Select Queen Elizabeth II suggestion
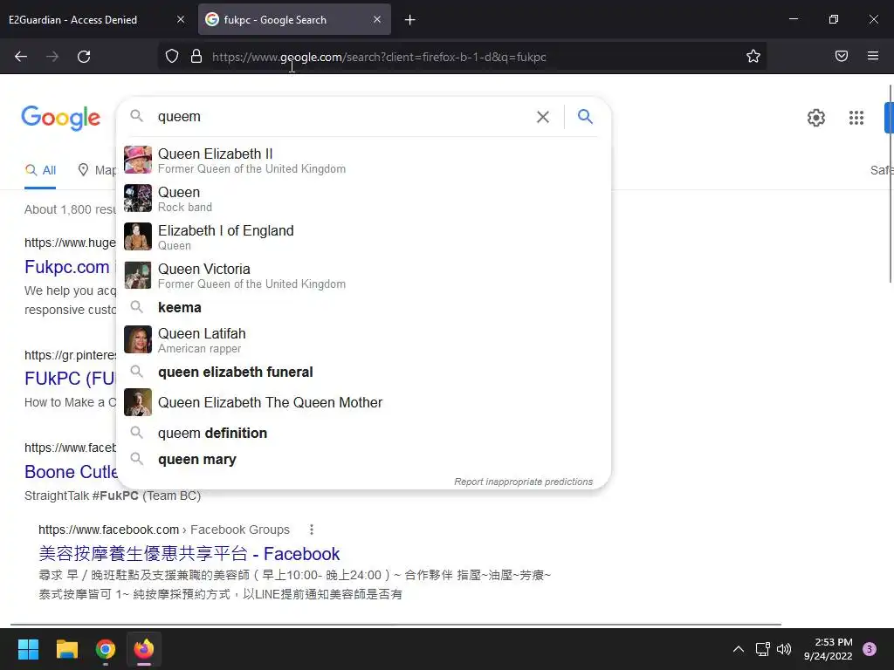The height and width of the screenshot is (670, 894). [363, 161]
